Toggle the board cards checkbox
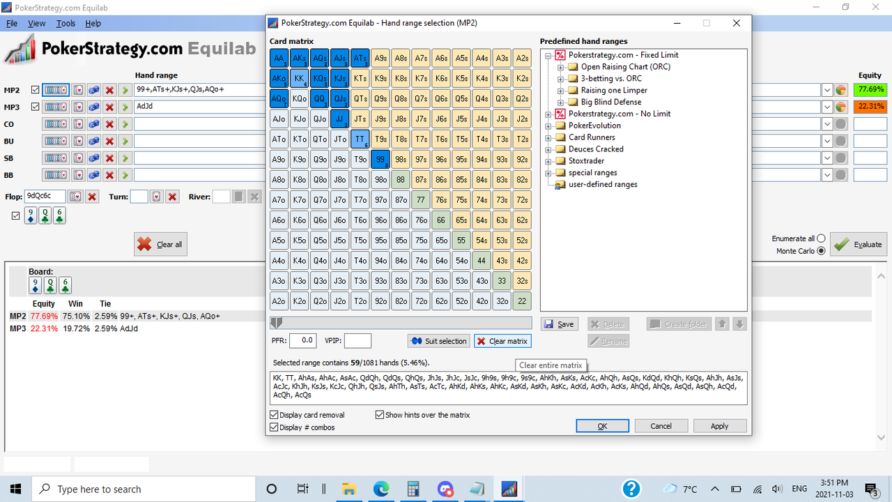The width and height of the screenshot is (892, 502). click(x=16, y=216)
